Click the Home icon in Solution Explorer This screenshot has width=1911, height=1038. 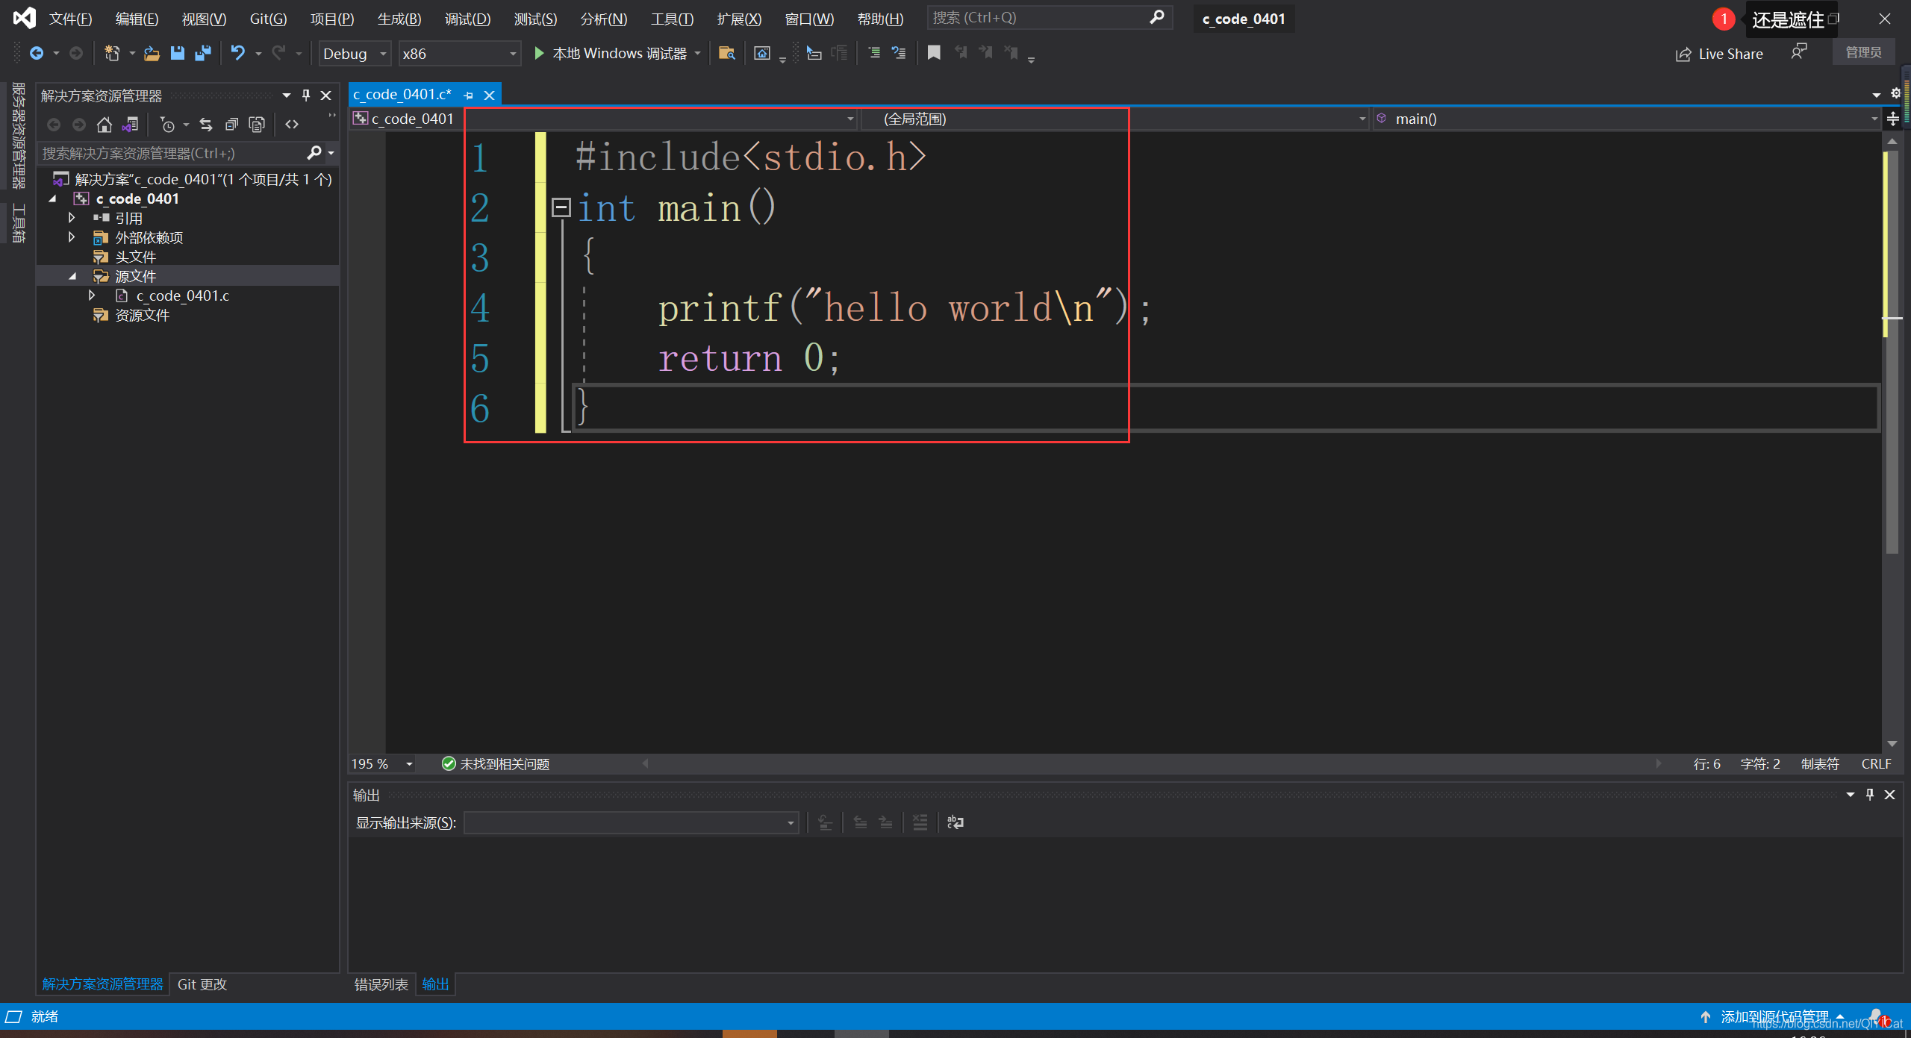(105, 125)
